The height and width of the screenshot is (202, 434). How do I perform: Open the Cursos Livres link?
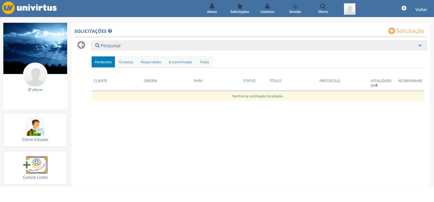click(35, 177)
